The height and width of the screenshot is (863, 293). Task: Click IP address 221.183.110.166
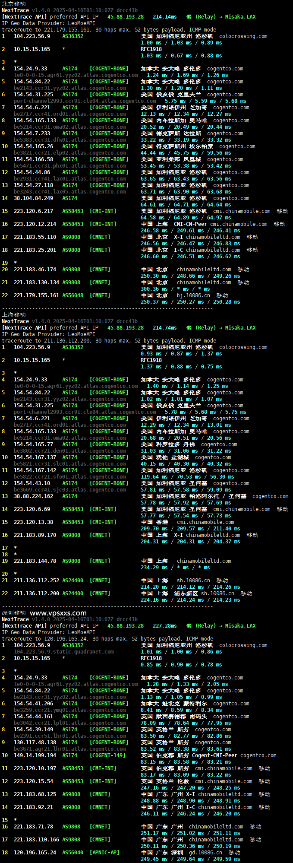coord(36,840)
